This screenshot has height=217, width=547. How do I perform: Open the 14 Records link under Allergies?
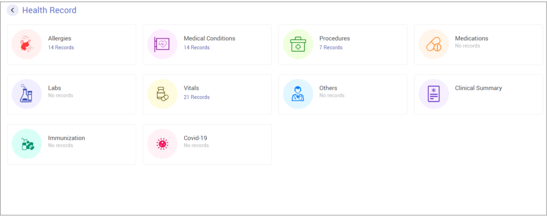pos(61,48)
